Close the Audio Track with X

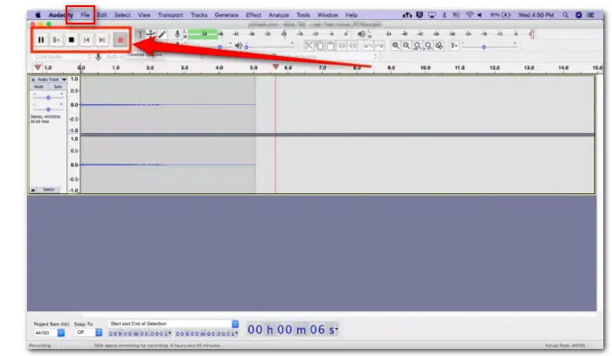(x=33, y=80)
